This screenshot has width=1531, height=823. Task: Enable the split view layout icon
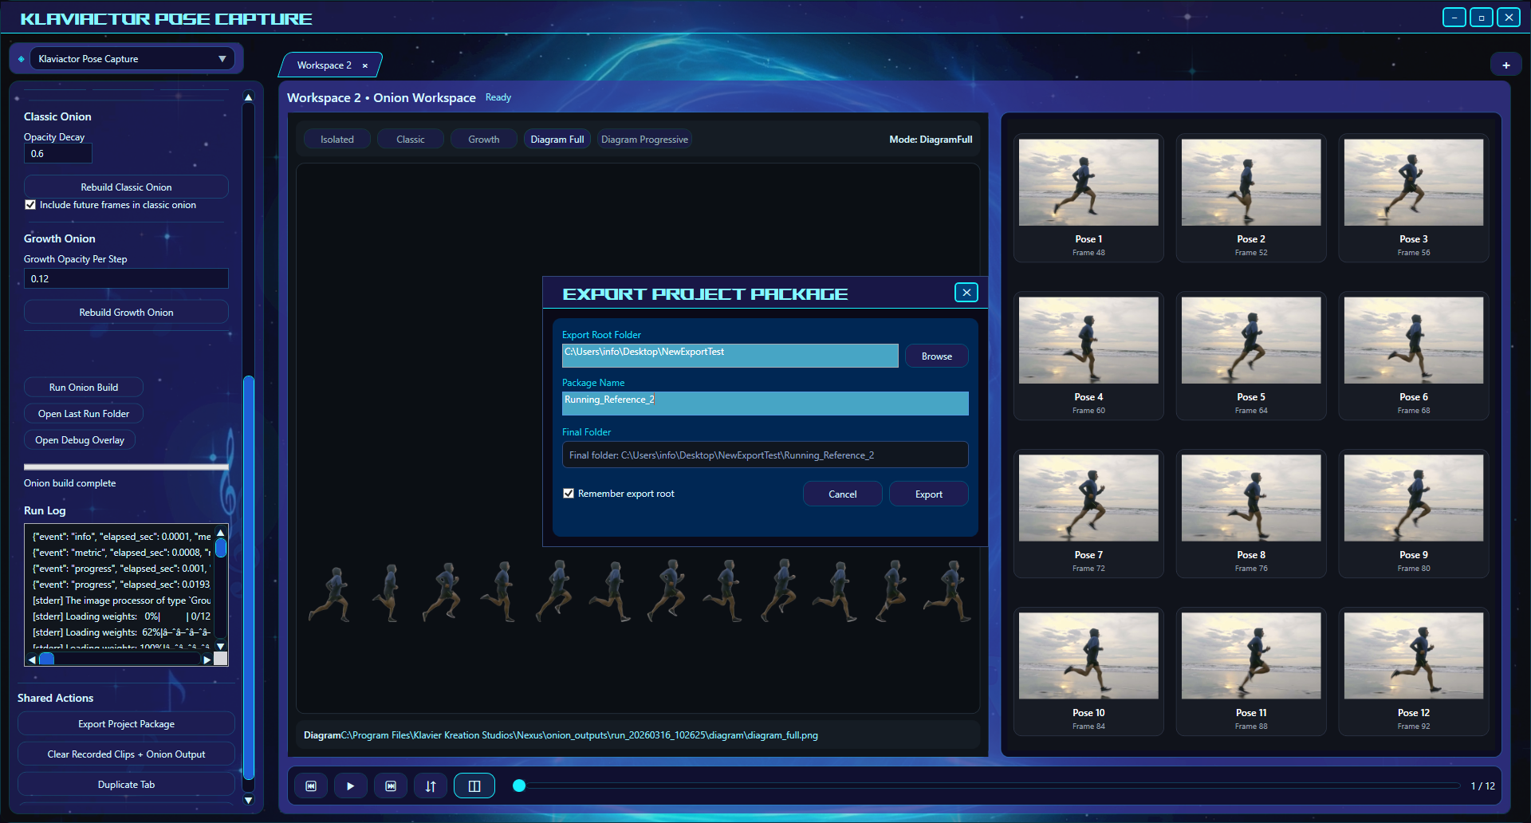click(474, 786)
